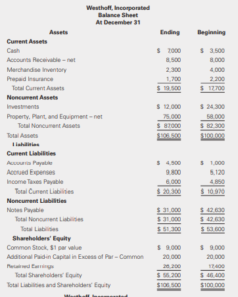Click the Prepaid Insurance row label
This screenshot has height=297, width=238.
(x=30, y=79)
